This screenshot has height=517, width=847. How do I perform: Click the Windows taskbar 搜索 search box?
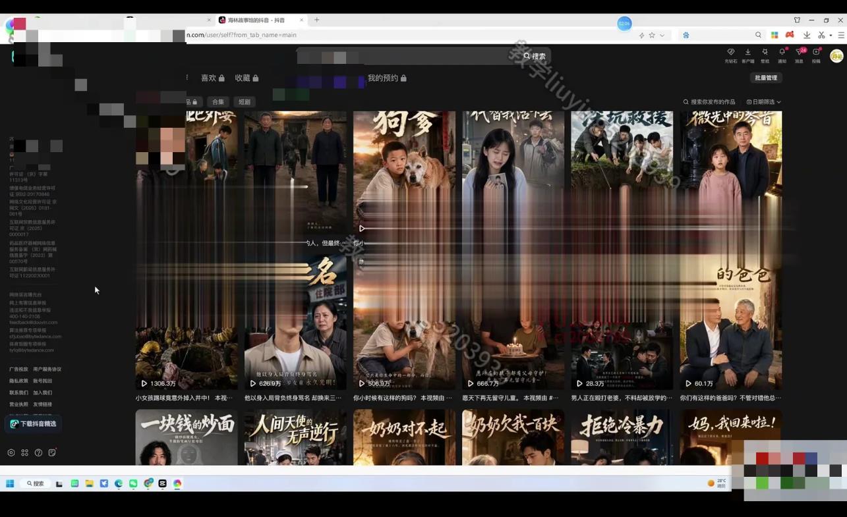click(x=35, y=483)
